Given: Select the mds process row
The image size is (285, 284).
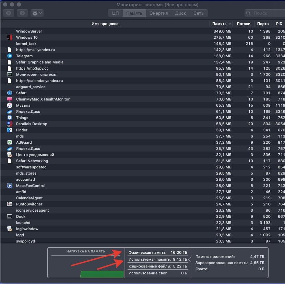Looking at the screenshot, I should (x=143, y=137).
